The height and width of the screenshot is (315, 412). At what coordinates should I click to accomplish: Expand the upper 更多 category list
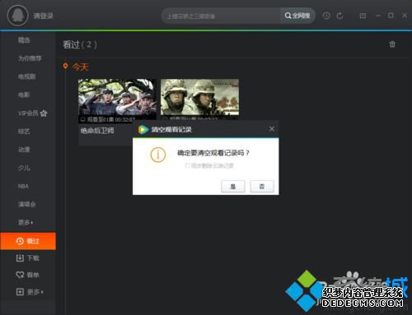(26, 222)
